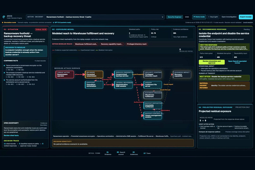Click Review simulation and approval

[x=212, y=62]
